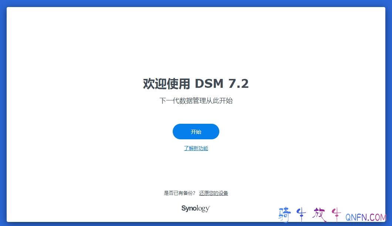Click the DSM word in the heading
The width and height of the screenshot is (392, 226).
coord(209,84)
